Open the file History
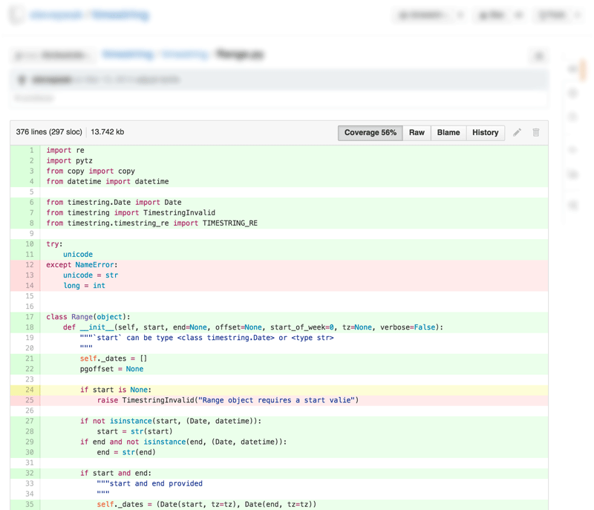Image resolution: width=594 pixels, height=510 pixels. [x=486, y=133]
